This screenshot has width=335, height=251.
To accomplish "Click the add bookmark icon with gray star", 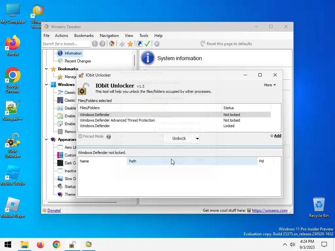I will click(x=122, y=44).
